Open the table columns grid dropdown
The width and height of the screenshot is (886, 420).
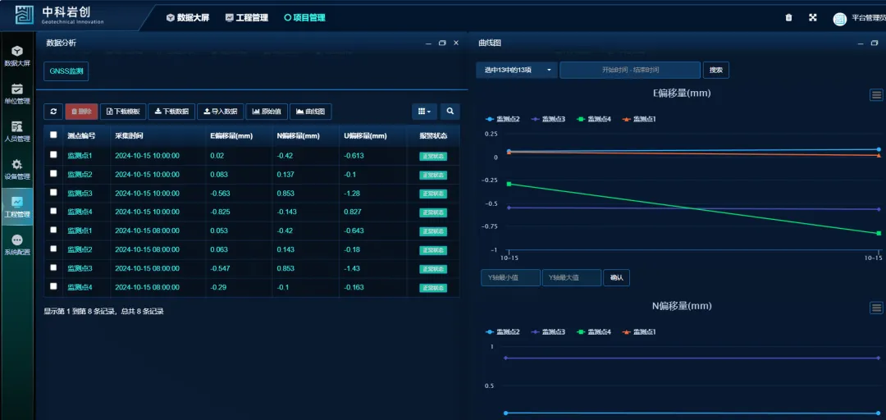[424, 112]
